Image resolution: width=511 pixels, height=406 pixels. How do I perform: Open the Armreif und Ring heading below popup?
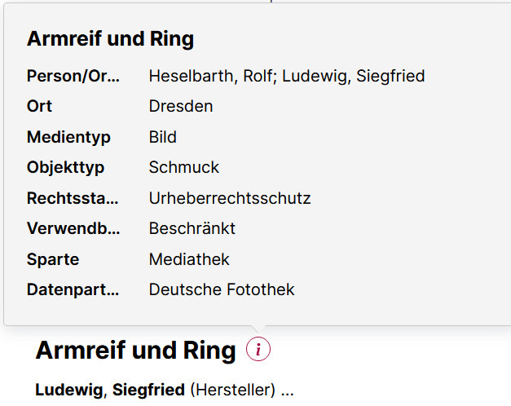pos(135,351)
